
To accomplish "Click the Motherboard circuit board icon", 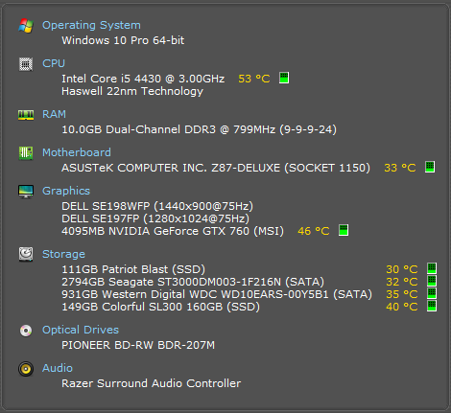I will [x=26, y=153].
